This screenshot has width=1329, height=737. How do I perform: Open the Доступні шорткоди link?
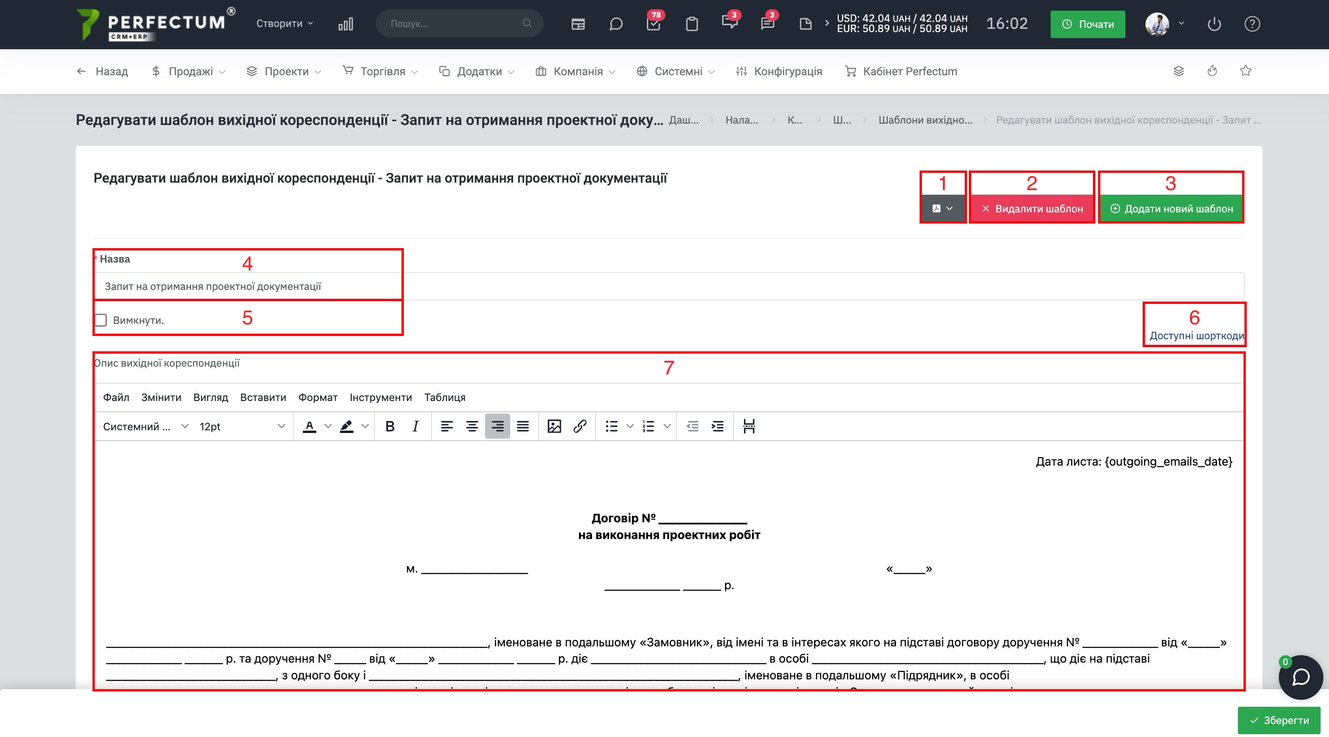1197,336
